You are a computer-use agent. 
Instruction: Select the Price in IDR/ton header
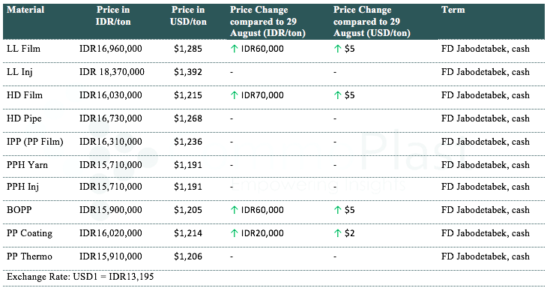pyautogui.click(x=113, y=16)
